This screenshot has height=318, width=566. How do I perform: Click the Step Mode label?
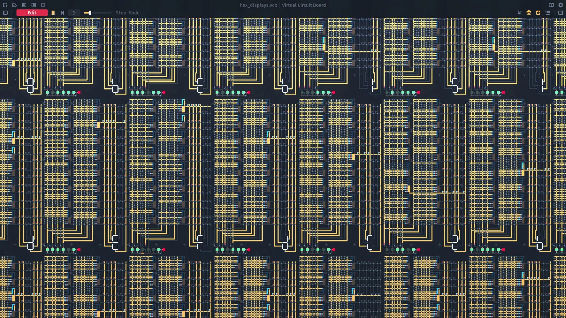(127, 13)
